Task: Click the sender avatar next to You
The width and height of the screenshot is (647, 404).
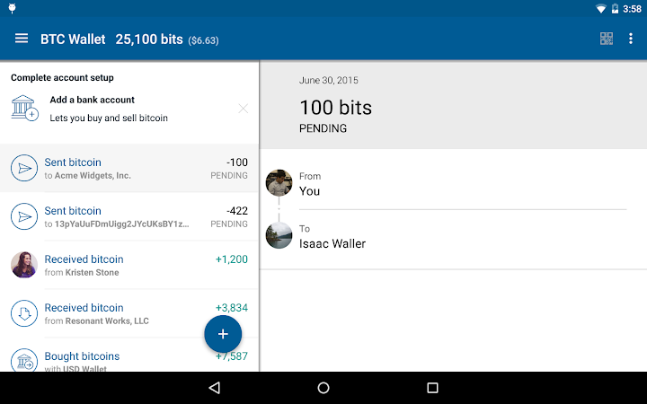Action: coord(279,183)
